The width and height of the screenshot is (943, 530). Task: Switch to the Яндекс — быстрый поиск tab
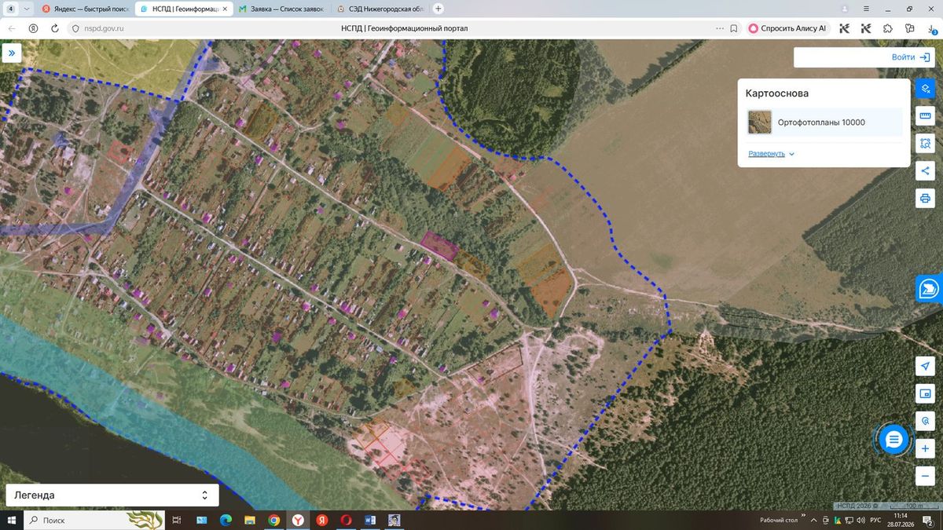click(85, 9)
